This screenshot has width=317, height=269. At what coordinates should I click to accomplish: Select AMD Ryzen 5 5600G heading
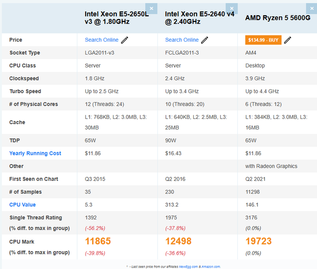tap(278, 18)
